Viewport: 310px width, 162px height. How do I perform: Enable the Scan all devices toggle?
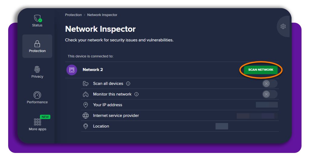[x=270, y=83]
